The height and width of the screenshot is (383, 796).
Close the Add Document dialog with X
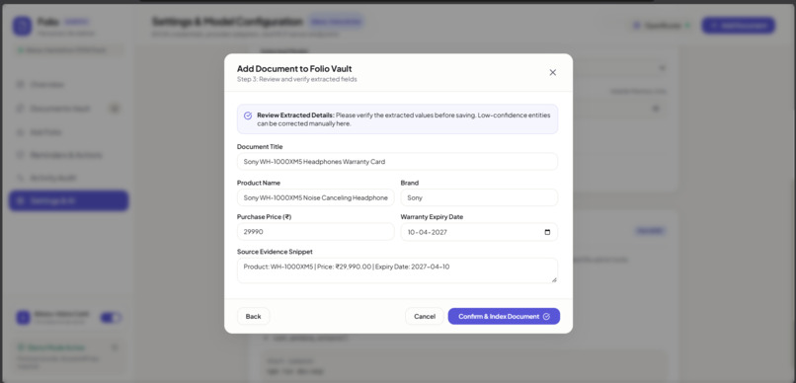[553, 72]
